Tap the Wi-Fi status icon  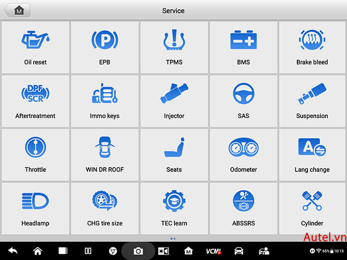(319, 251)
